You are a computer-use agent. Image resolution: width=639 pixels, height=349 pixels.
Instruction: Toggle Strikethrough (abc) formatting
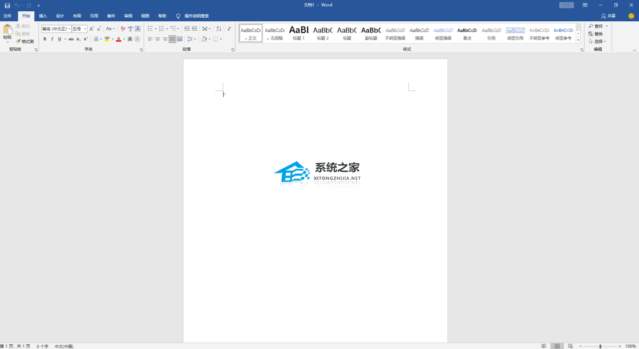[x=71, y=39]
